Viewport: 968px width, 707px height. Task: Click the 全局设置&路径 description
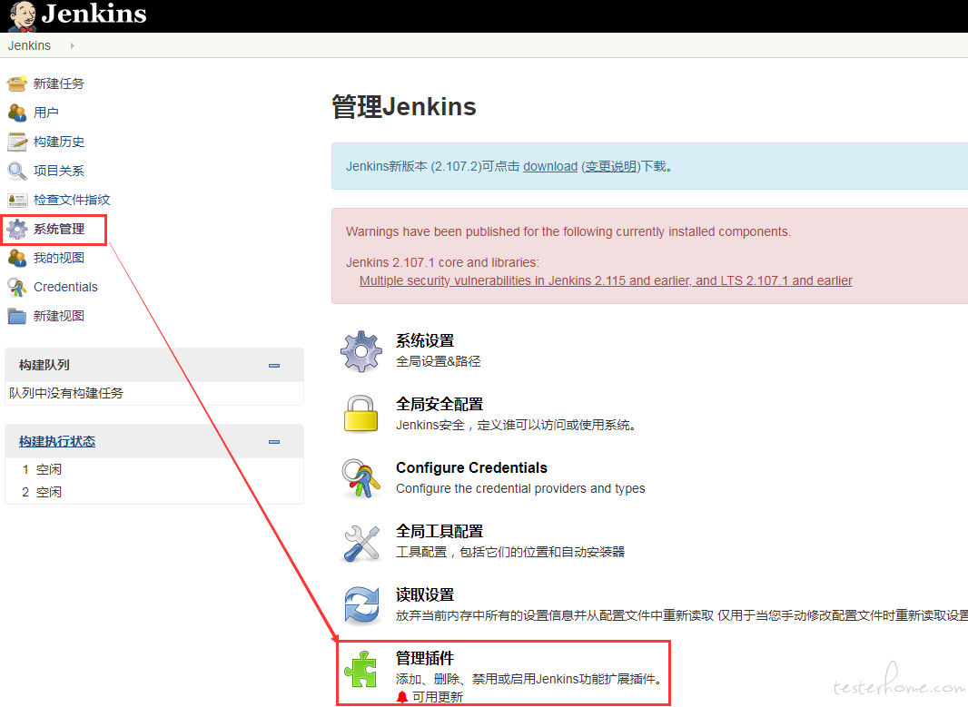coord(438,361)
